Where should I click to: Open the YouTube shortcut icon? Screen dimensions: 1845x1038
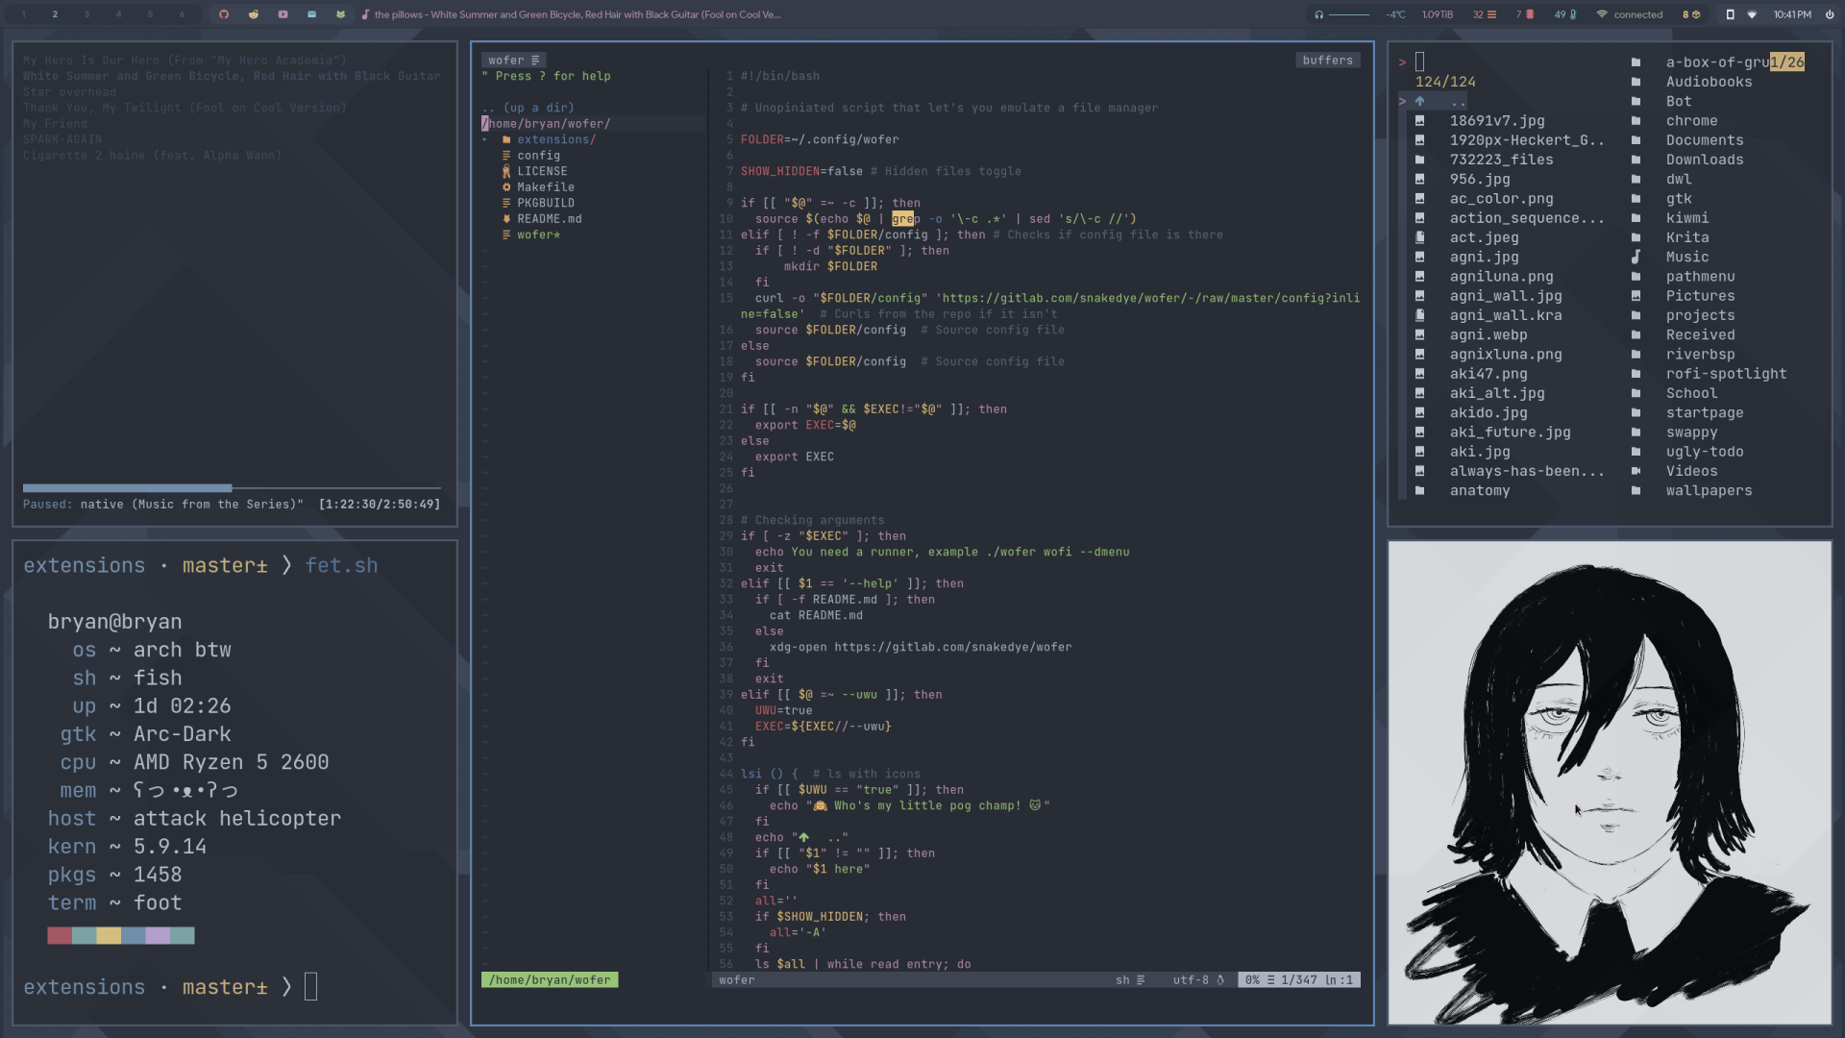click(x=283, y=14)
